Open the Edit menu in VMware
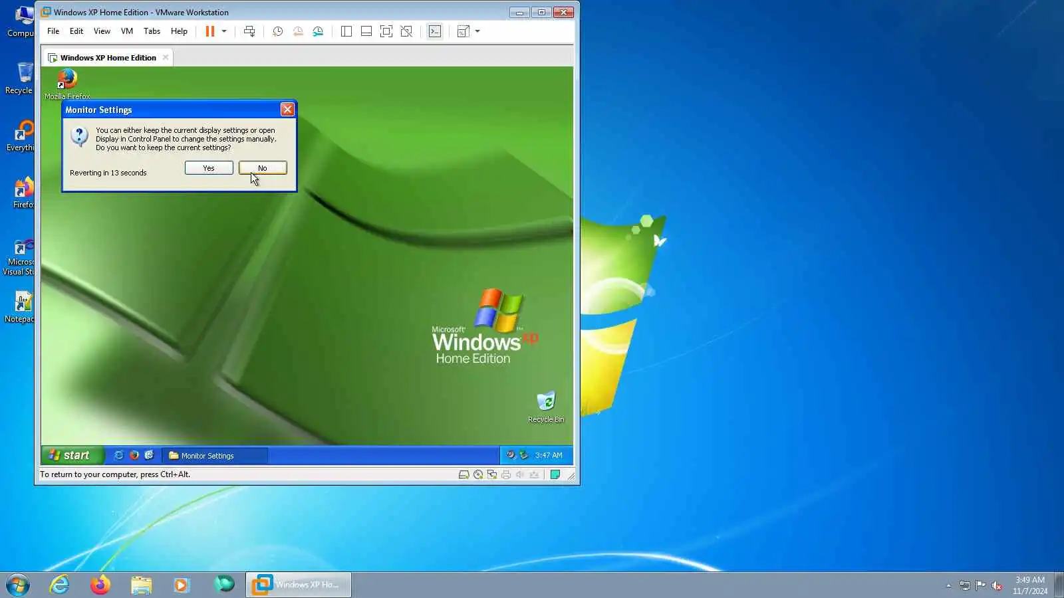 tap(76, 31)
